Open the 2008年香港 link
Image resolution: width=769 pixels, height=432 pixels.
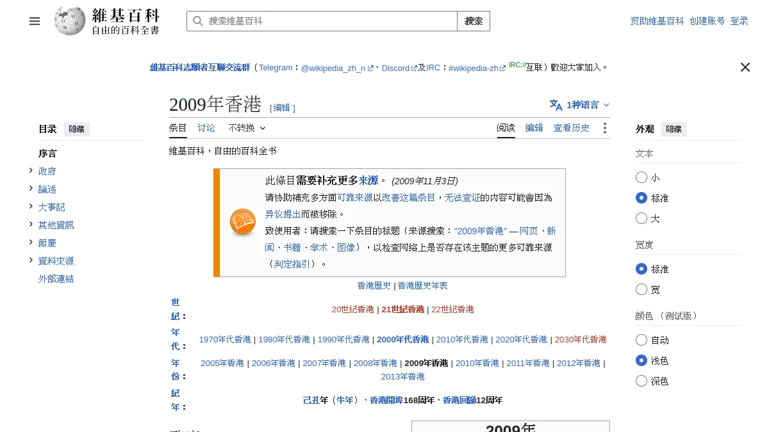(x=376, y=364)
